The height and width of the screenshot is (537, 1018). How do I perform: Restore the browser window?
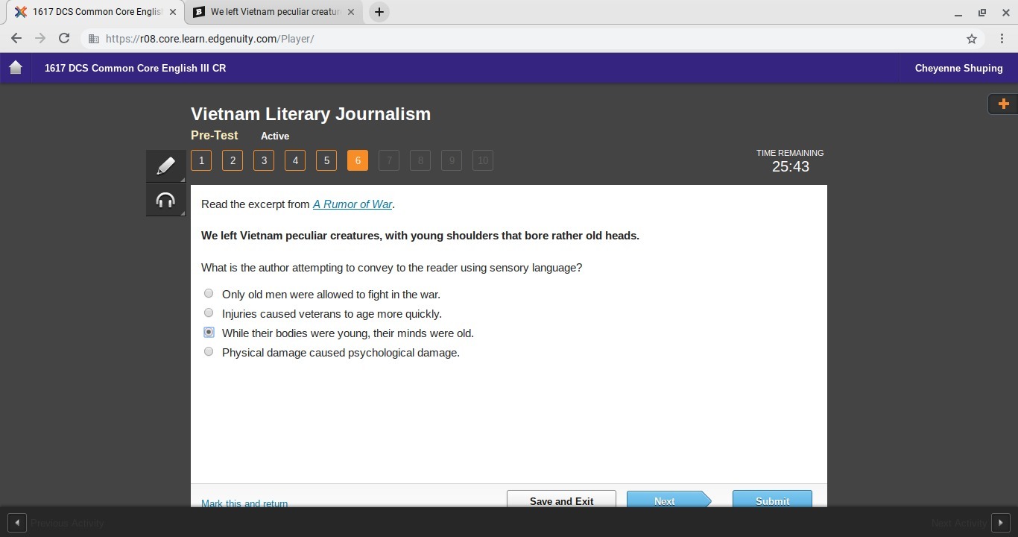click(x=982, y=13)
